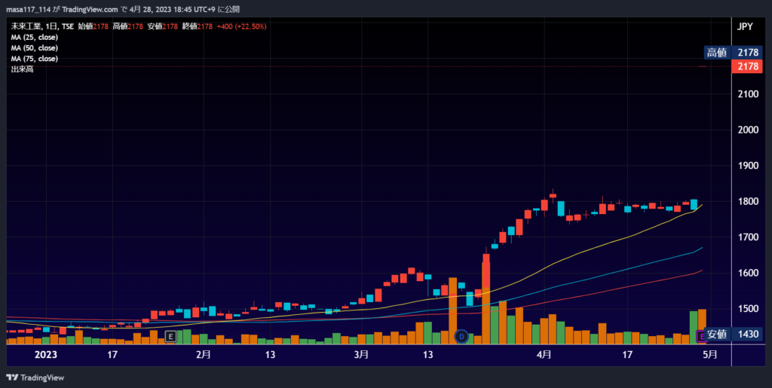Image resolution: width=772 pixels, height=388 pixels.
Task: Click the red 2178 current price tag
Action: [x=747, y=66]
